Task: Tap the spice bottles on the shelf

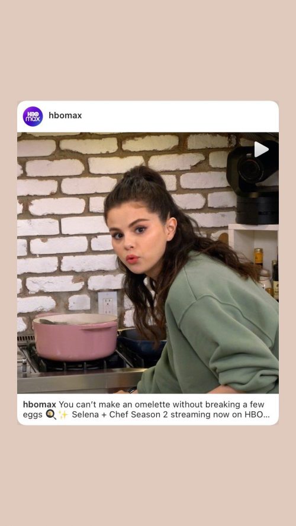Action: (268, 272)
